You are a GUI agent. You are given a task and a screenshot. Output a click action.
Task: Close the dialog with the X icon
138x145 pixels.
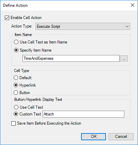point(133,5)
